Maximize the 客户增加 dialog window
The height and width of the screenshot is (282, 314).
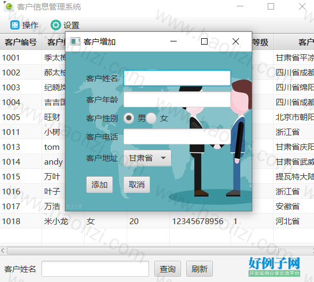[204, 41]
